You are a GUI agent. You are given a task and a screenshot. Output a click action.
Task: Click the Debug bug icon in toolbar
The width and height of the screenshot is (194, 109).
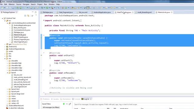(x=42, y=8)
